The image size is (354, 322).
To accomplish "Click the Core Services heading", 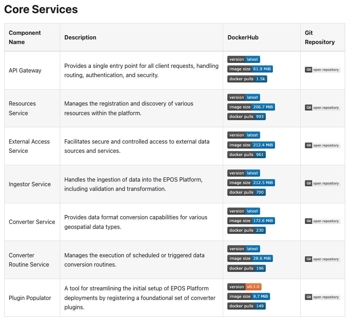I will (41, 10).
